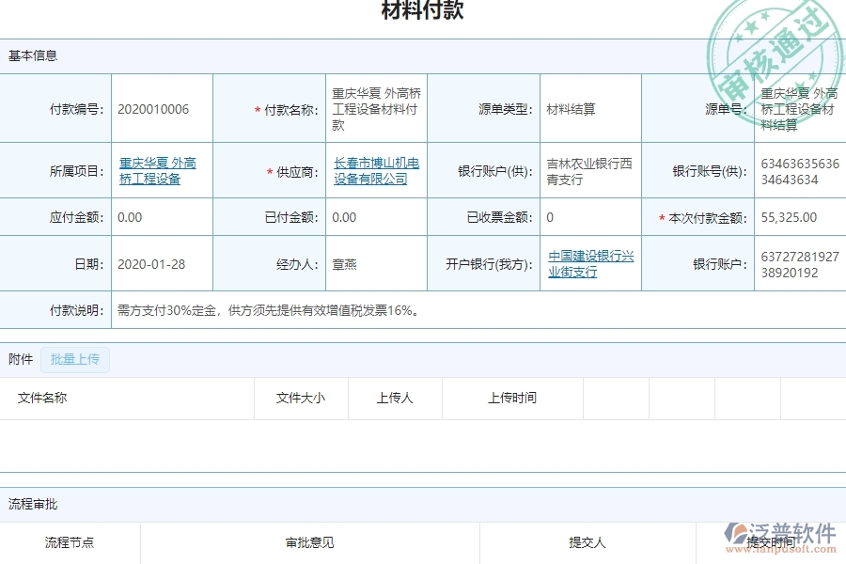Click the 材料付款 page title
The image size is (846, 564).
(x=422, y=12)
